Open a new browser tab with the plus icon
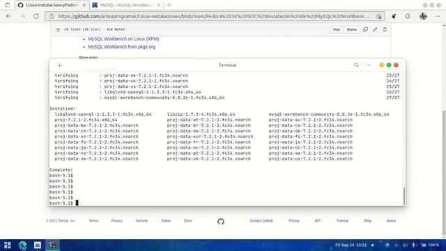 pyautogui.click(x=169, y=5)
